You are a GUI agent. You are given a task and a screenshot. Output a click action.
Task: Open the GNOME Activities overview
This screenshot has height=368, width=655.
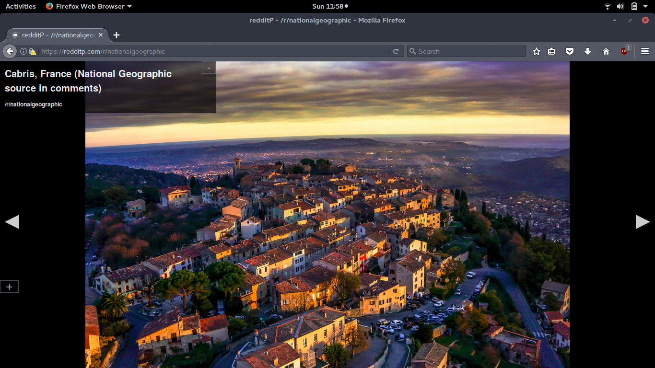click(x=21, y=6)
